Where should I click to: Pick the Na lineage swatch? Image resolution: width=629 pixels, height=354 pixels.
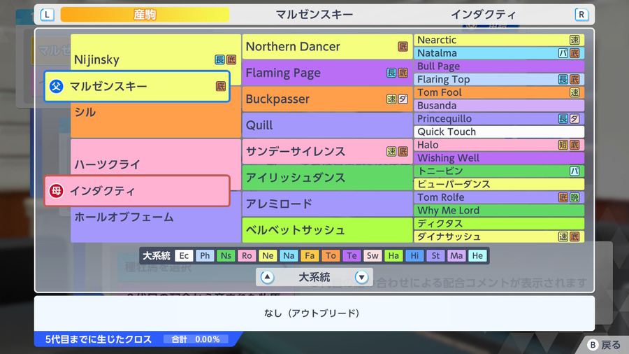[x=289, y=255]
